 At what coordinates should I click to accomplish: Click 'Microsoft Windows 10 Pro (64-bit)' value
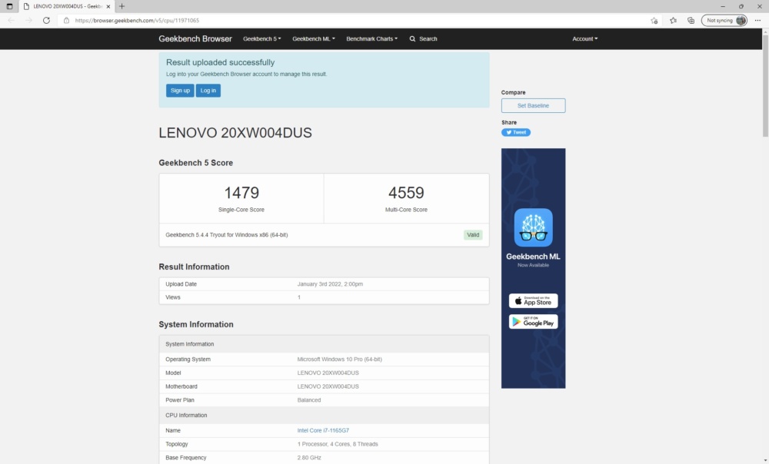point(339,360)
